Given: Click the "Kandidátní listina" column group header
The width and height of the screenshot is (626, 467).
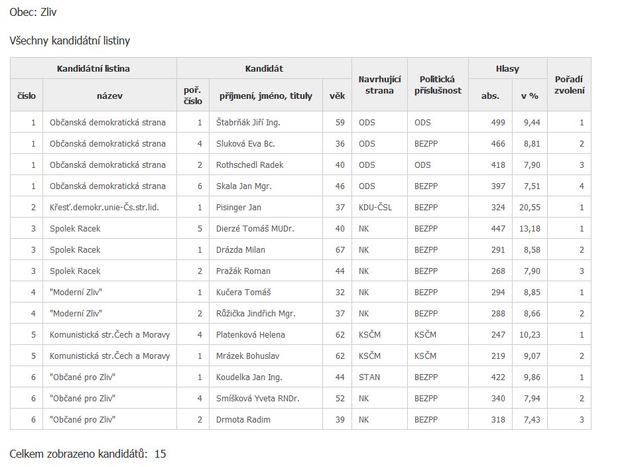Looking at the screenshot, I should tap(94, 68).
